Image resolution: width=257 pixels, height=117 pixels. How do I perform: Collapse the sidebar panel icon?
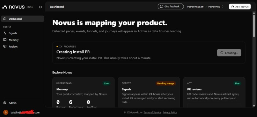pyautogui.click(x=40, y=7)
